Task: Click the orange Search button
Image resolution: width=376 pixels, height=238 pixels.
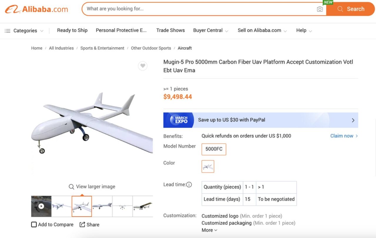Action: click(350, 9)
